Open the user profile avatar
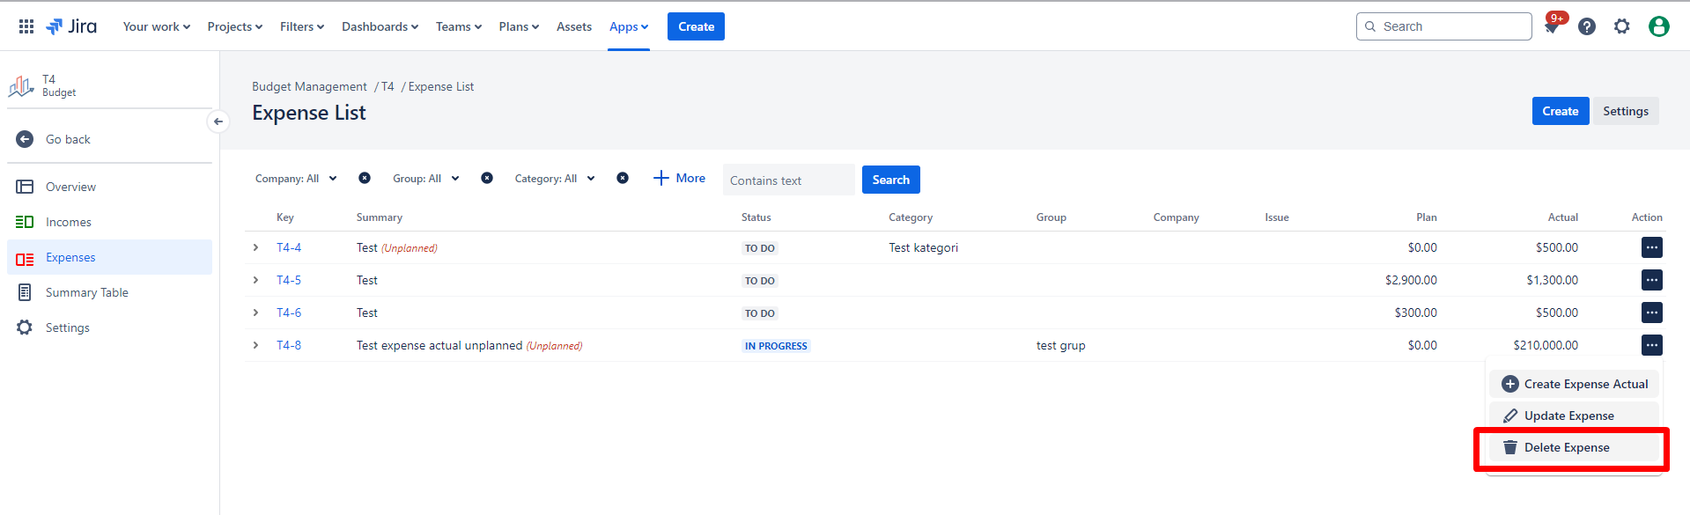The width and height of the screenshot is (1690, 515). (x=1659, y=26)
